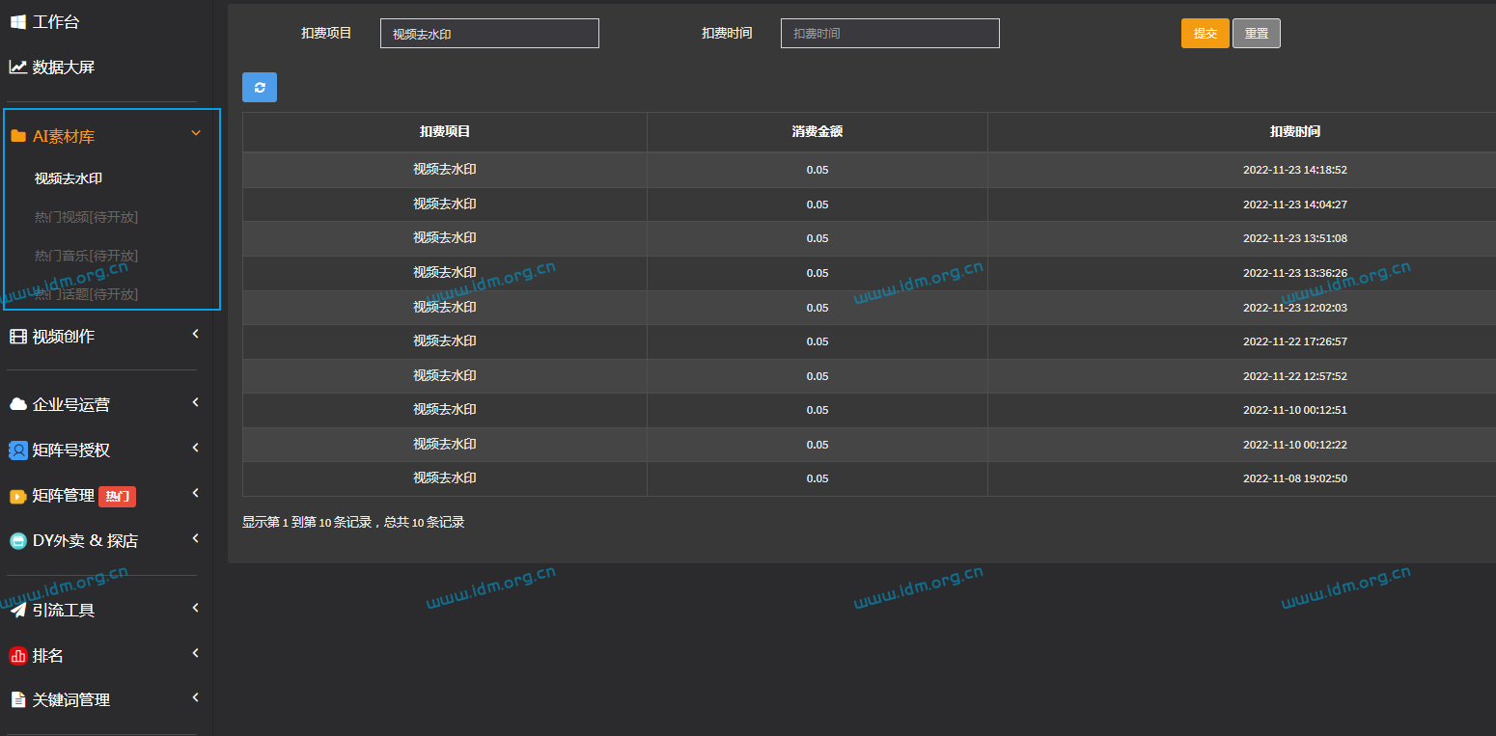1496x736 pixels.
Task: Click the 扣费时间 input field
Action: click(890, 33)
